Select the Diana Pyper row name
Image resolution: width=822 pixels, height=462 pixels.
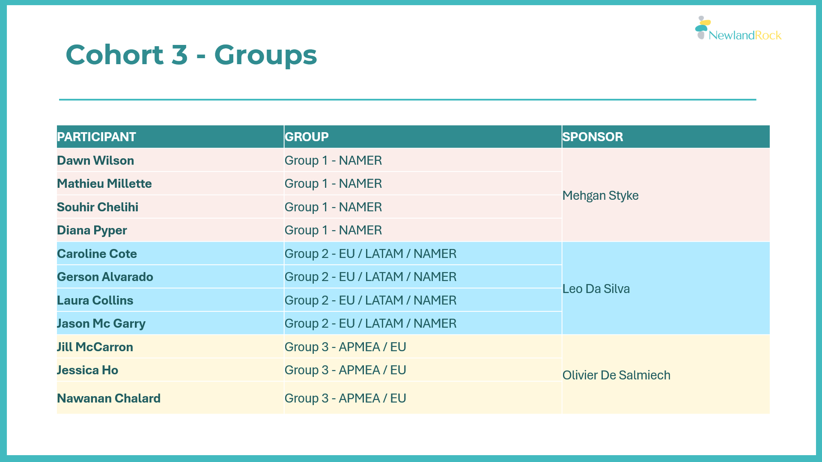click(x=92, y=230)
